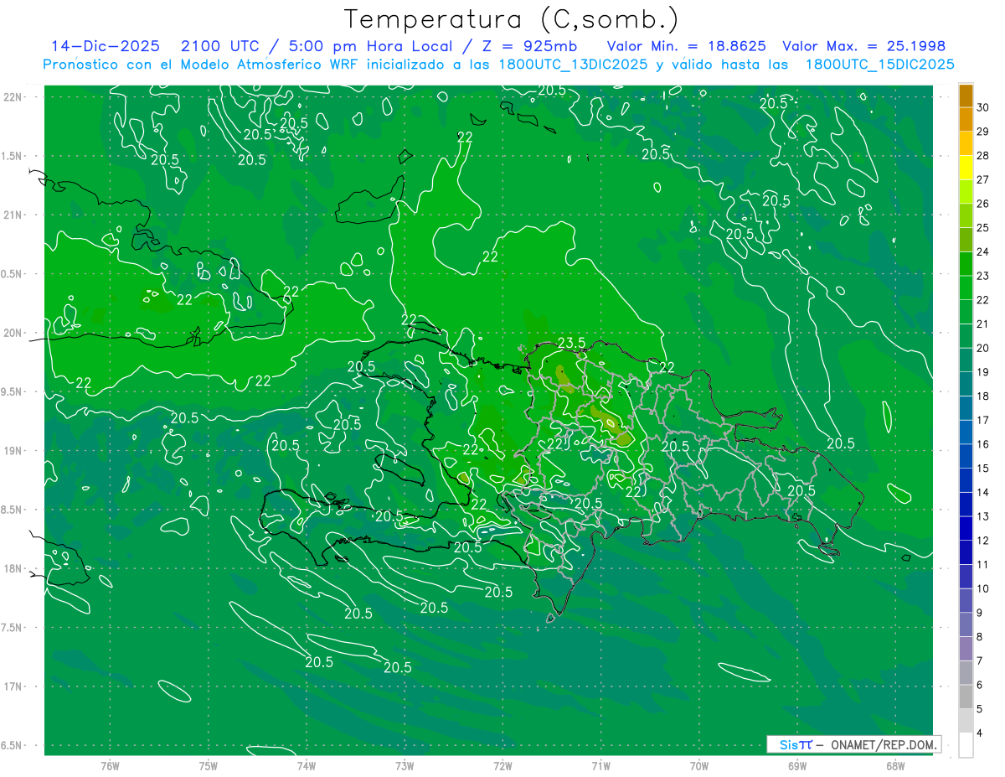Screen dimensions: 1005x777
Task: Click the 74W longitude axis label
Action: click(x=307, y=766)
